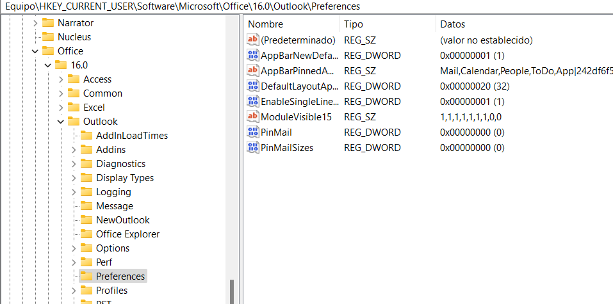
Task: Click the data 1,1,1,1,1,1,1,0,0
Action: coord(471,117)
